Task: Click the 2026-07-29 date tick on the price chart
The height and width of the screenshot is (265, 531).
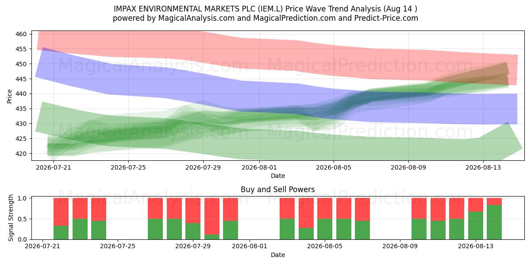Action: point(203,167)
